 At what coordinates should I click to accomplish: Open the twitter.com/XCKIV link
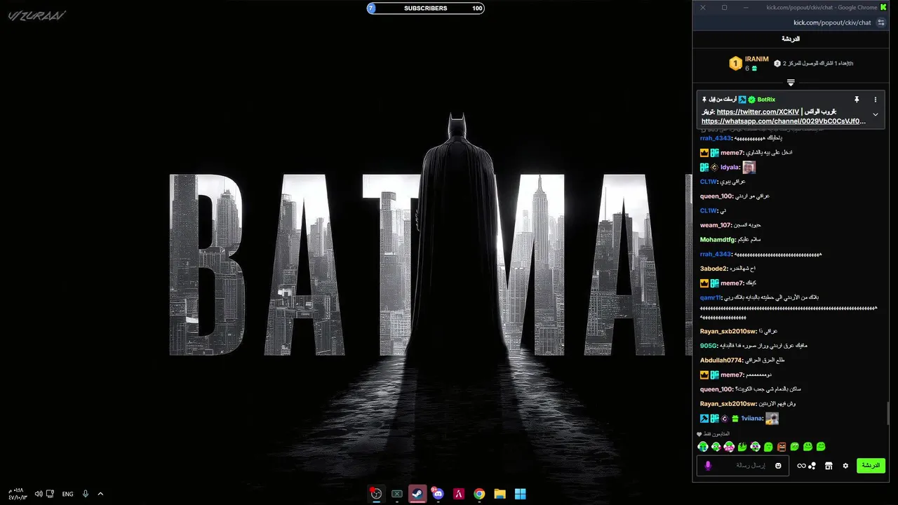point(758,112)
